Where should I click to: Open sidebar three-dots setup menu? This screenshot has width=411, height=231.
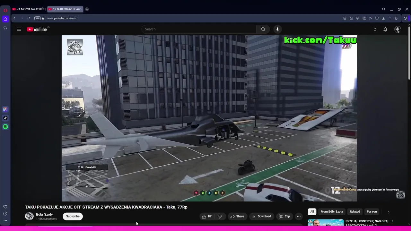coord(5,220)
